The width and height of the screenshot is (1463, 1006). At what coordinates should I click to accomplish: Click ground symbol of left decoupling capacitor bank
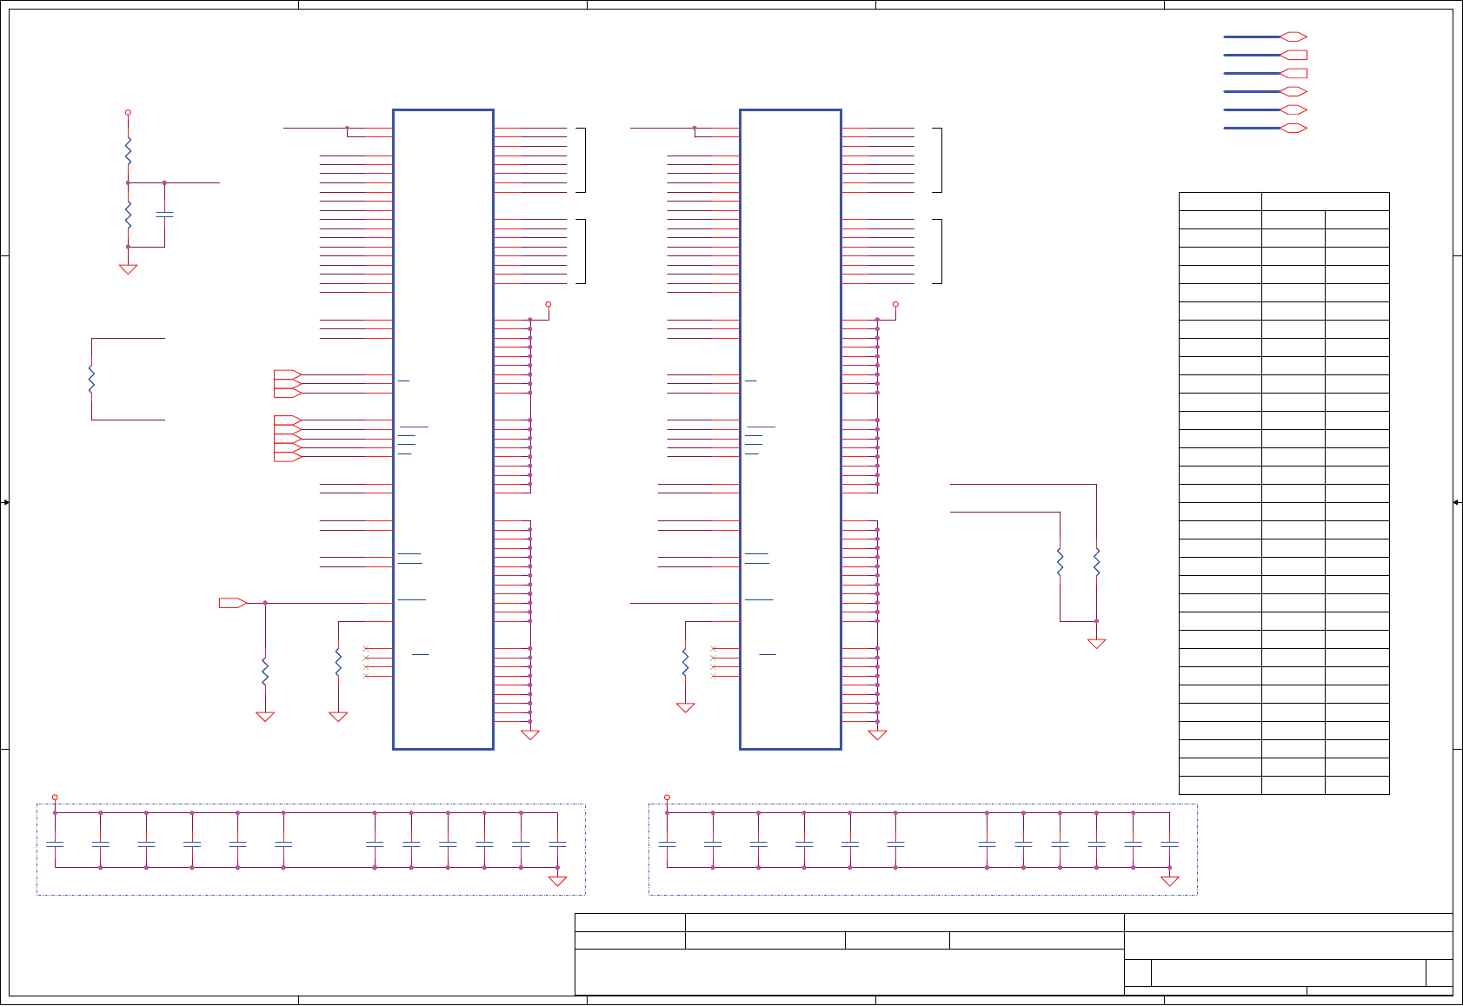[557, 881]
